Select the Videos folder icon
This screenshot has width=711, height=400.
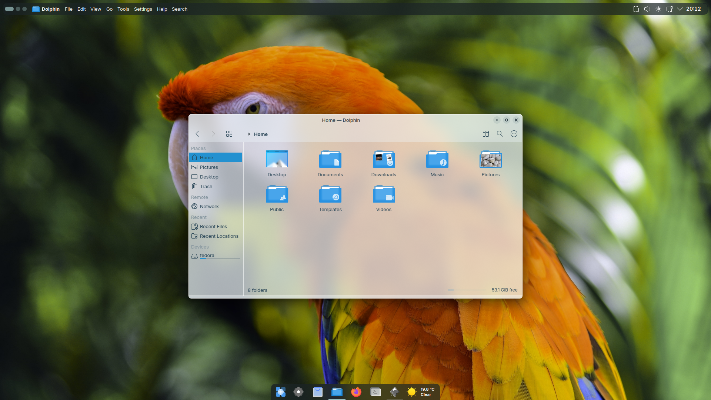384,194
